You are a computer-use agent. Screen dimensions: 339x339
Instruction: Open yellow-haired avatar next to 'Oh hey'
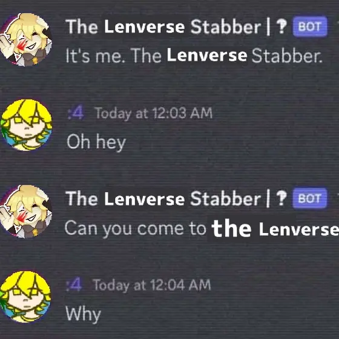(x=26, y=125)
